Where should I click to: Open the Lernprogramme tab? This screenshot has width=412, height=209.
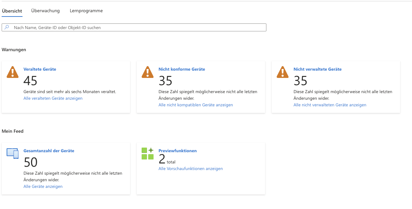[x=86, y=11]
